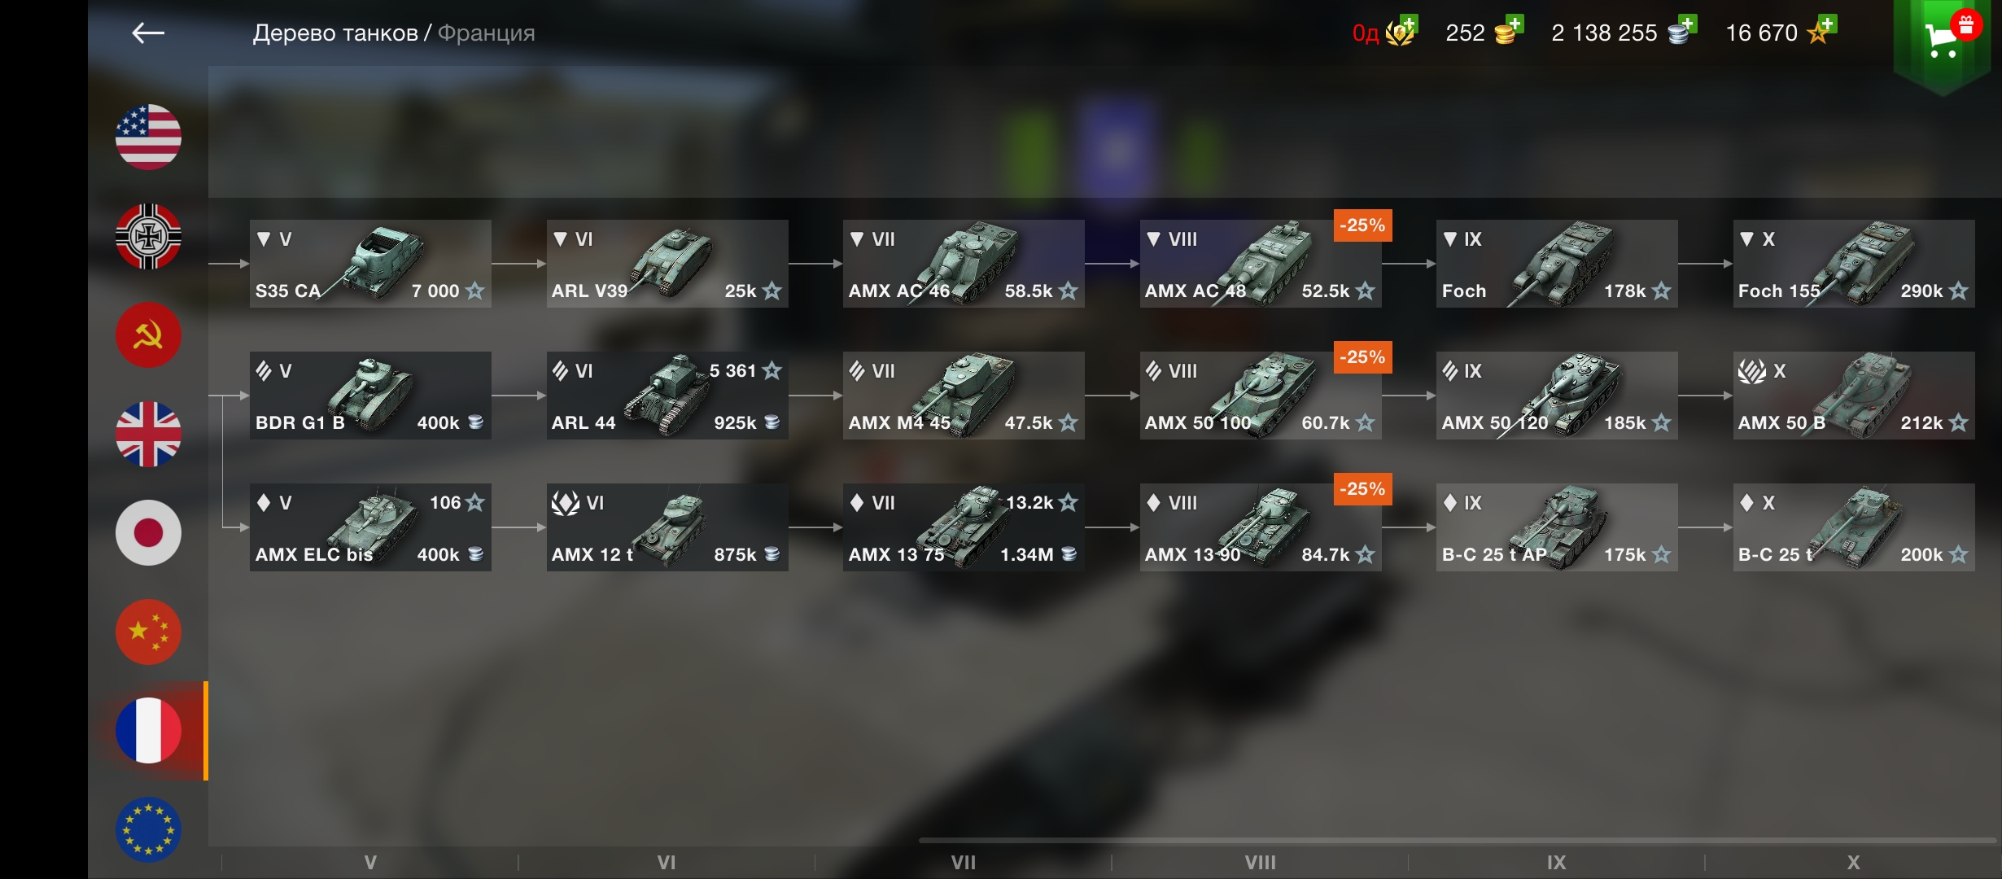This screenshot has width=2002, height=879.
Task: Choose the USSR flag nation
Action: [x=148, y=335]
